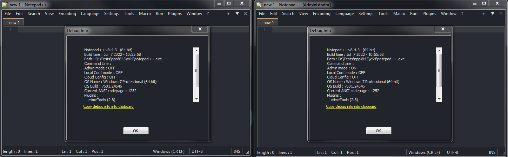Open the ? help menu in left window
508x157 pixels.
pos(208,14)
